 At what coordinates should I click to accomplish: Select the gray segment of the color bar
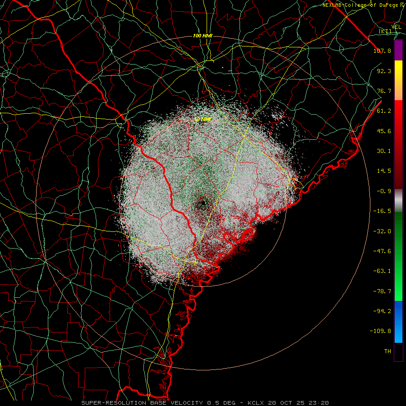click(x=398, y=201)
